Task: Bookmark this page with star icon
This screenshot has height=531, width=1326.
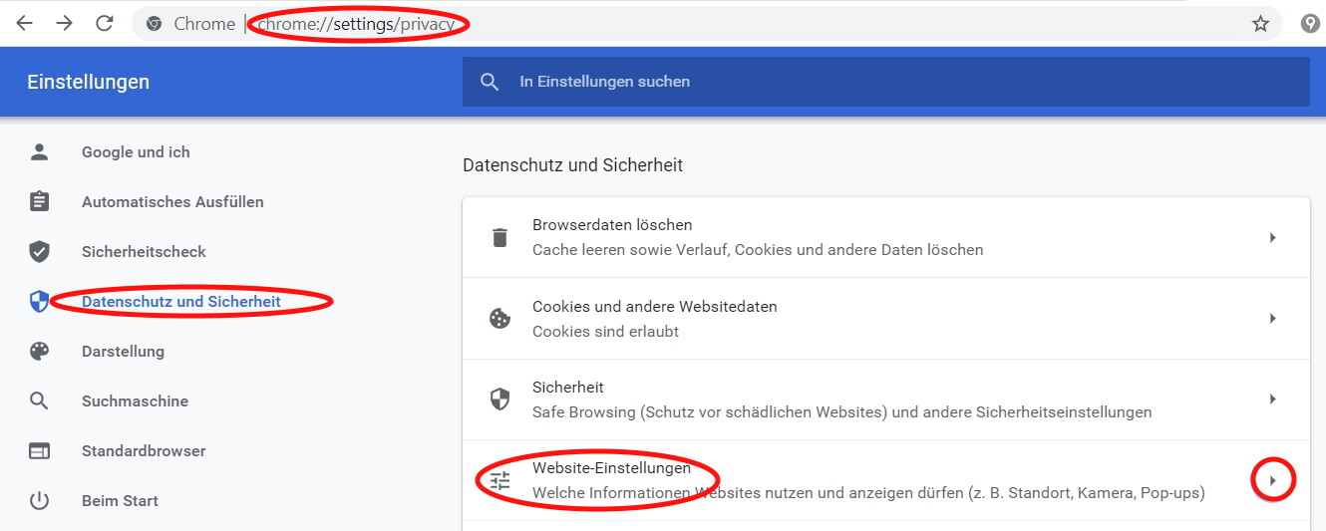Action: pos(1260,24)
